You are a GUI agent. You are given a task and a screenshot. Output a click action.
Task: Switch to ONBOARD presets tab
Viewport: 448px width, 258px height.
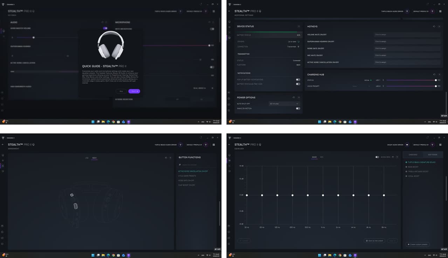pos(413,154)
